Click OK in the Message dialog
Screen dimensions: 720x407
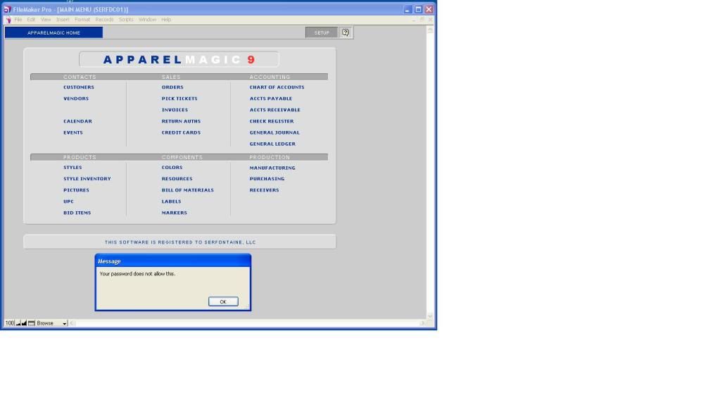[223, 302]
